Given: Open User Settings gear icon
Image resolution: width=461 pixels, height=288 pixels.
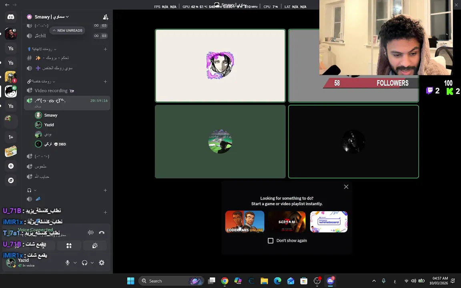Looking at the screenshot, I should (102, 263).
